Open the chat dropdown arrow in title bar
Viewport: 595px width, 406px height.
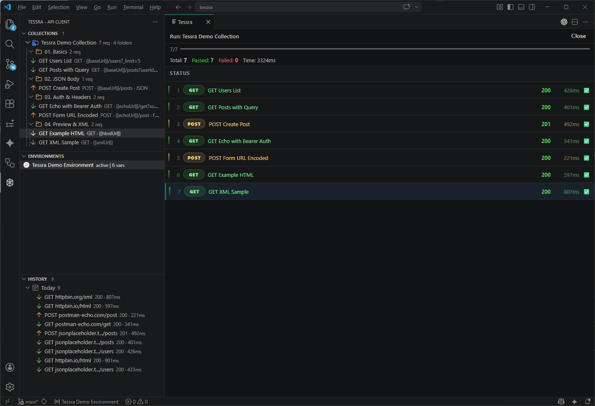[x=416, y=7]
